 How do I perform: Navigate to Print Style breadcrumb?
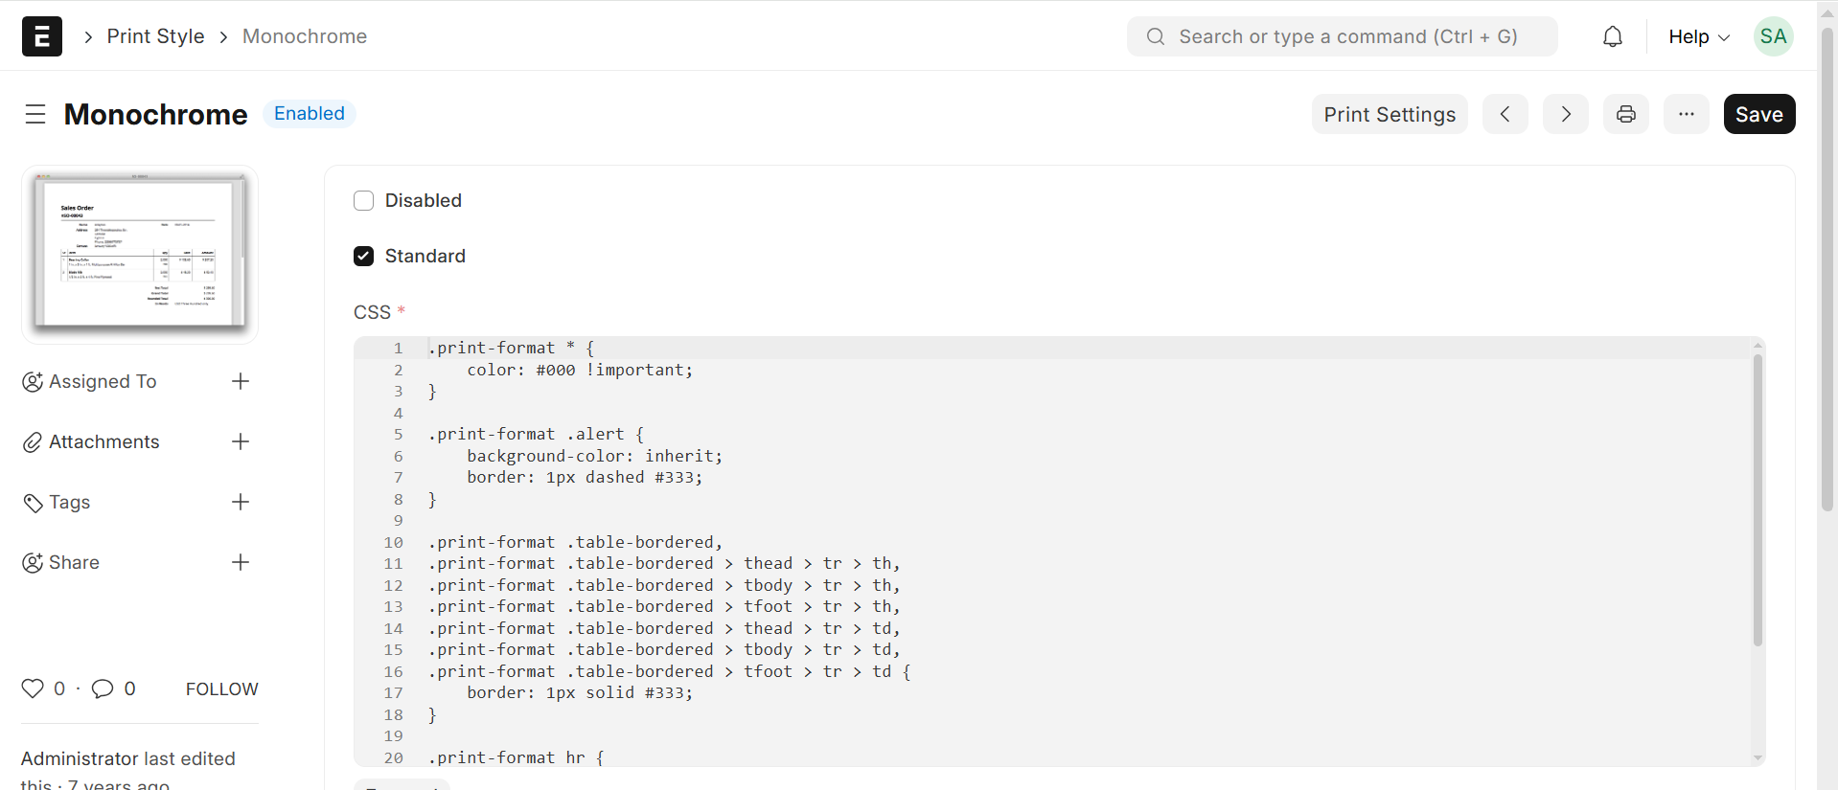155,36
